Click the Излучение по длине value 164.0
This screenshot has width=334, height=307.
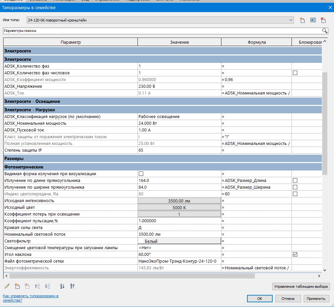click(179, 180)
